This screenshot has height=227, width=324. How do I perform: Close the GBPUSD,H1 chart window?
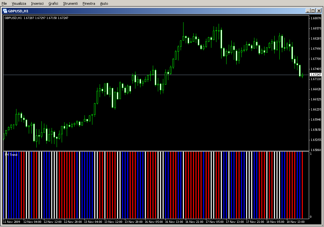pyautogui.click(x=318, y=11)
